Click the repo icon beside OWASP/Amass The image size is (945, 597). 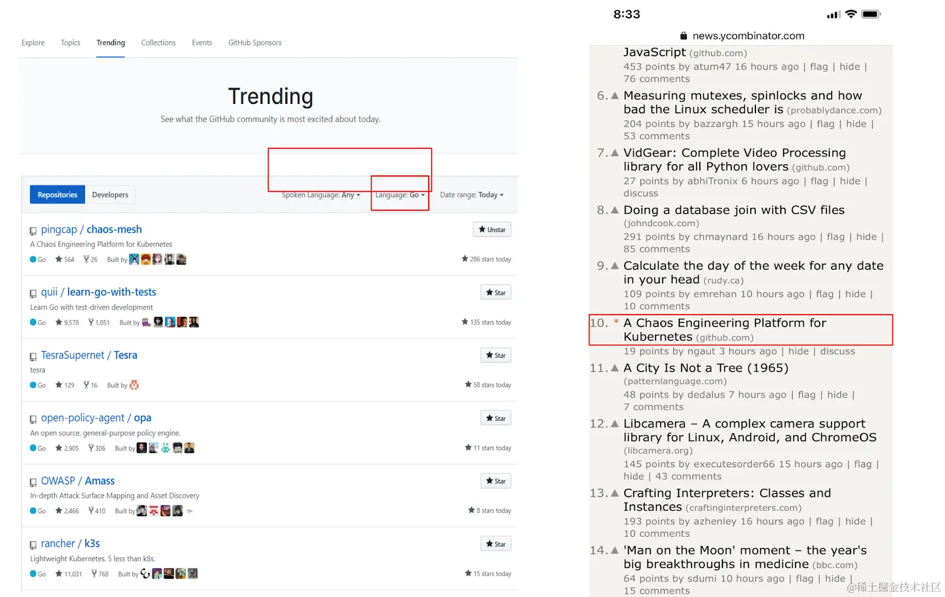coord(33,482)
